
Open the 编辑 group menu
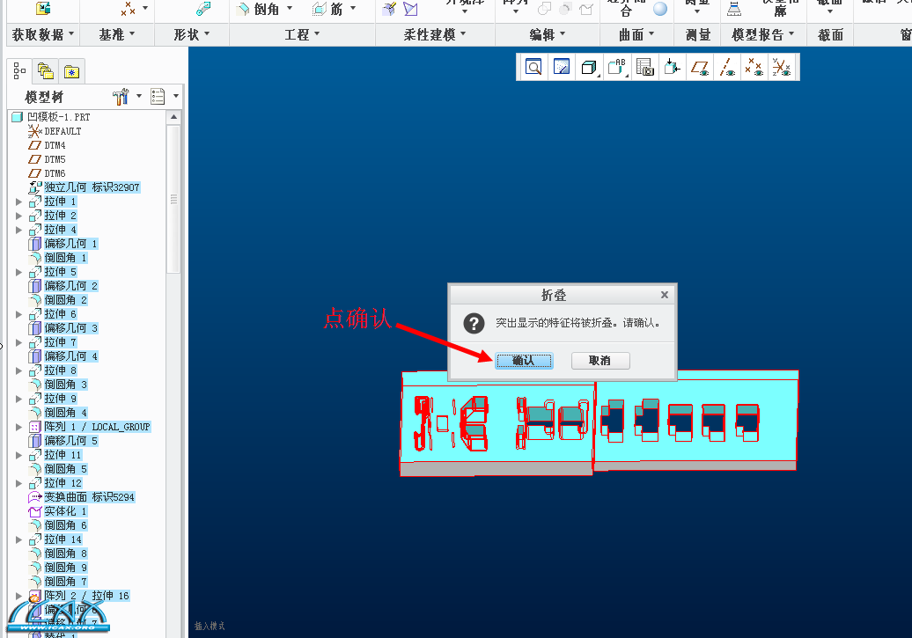click(x=548, y=35)
